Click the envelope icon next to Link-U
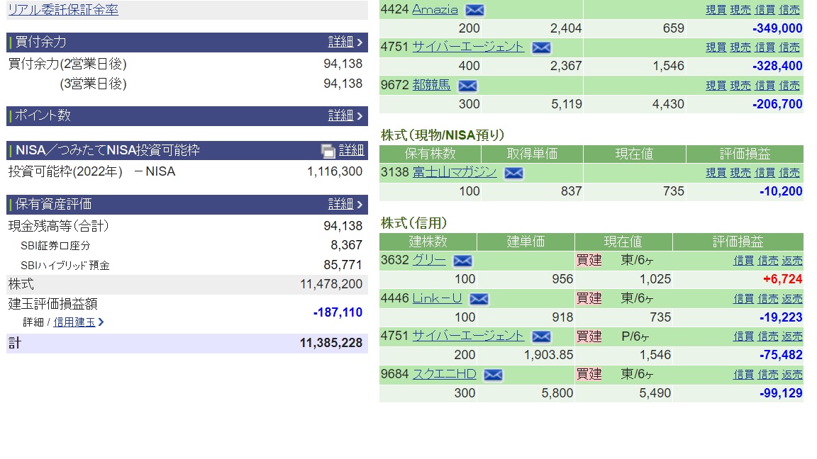Viewport: 817px width, 459px height. (479, 299)
